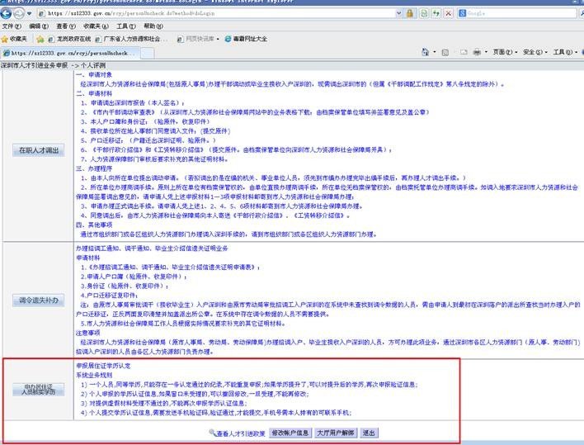Click the 系统业务规则 text
Viewport: 584px width, 445px height.
pyautogui.click(x=95, y=375)
